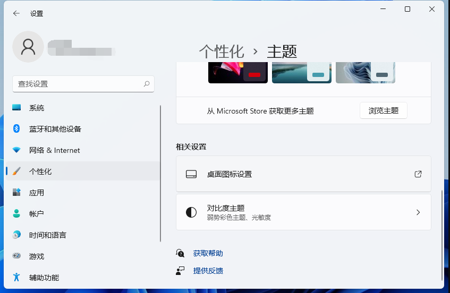Open the 游戏 settings category

point(83,256)
